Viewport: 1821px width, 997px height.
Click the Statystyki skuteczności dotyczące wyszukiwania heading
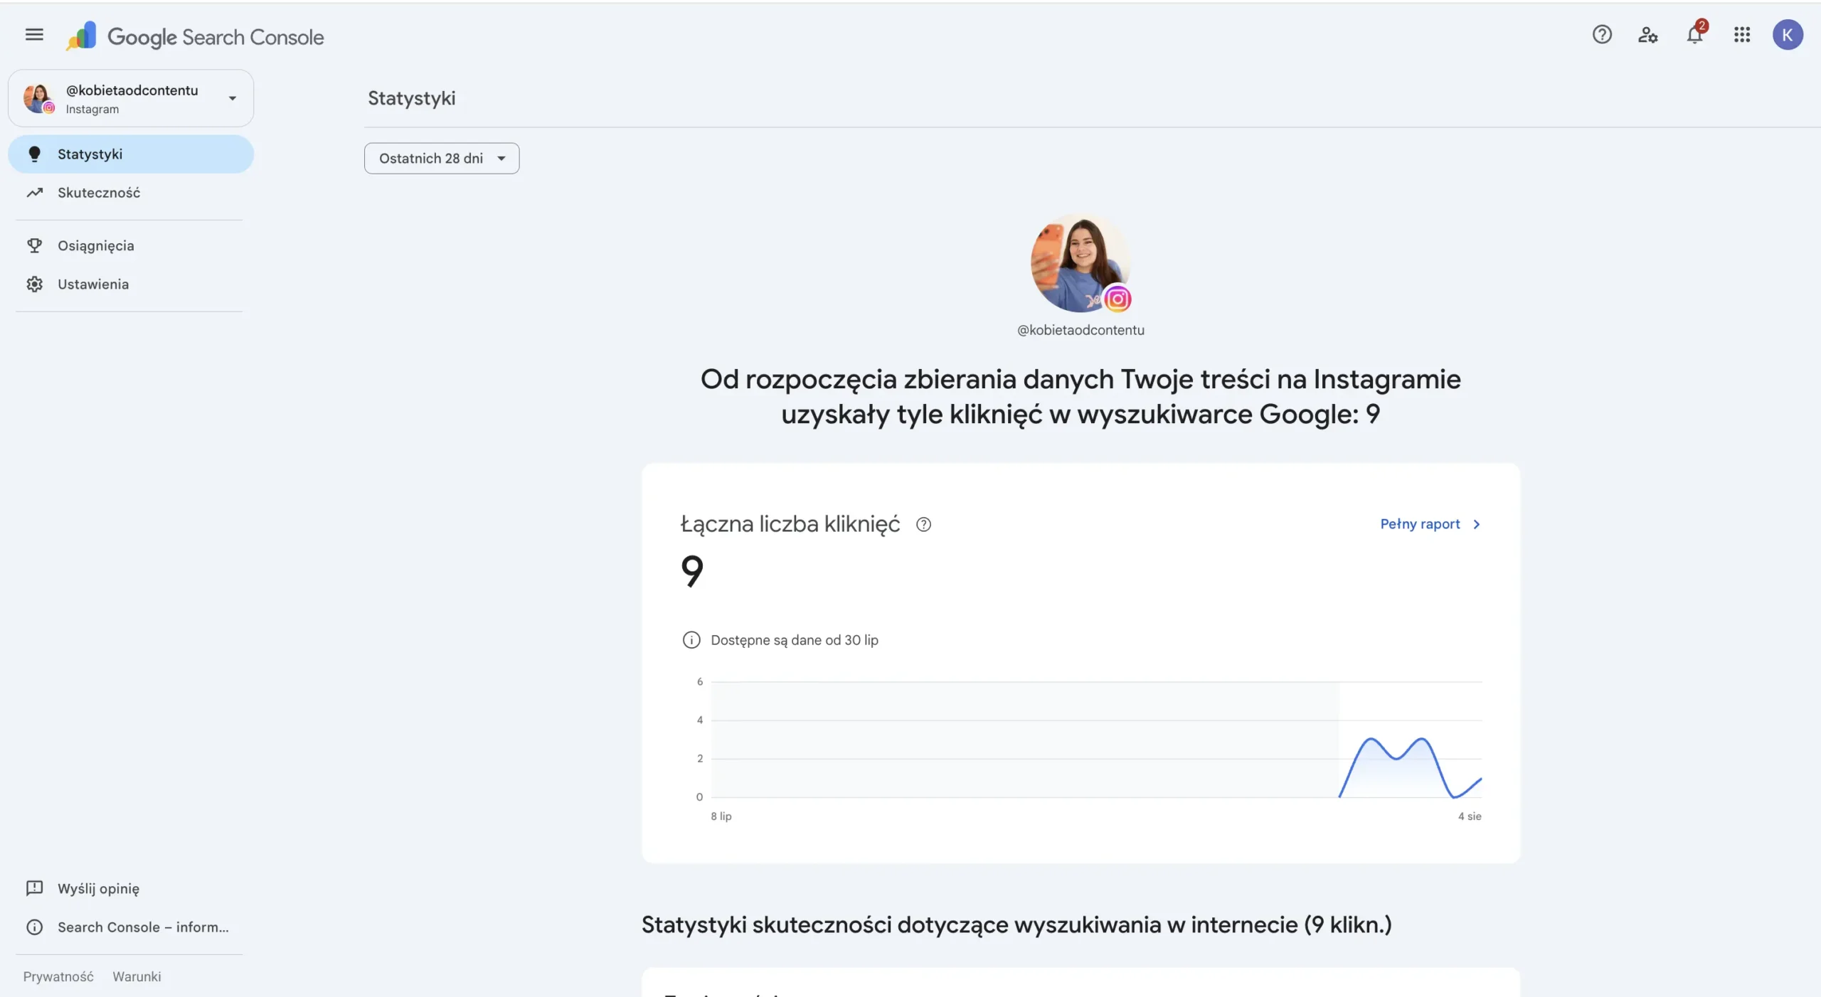[1016, 925]
